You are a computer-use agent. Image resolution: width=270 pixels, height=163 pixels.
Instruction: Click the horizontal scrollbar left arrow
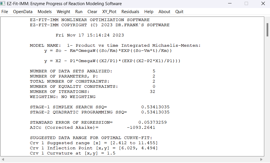[x=3, y=160]
